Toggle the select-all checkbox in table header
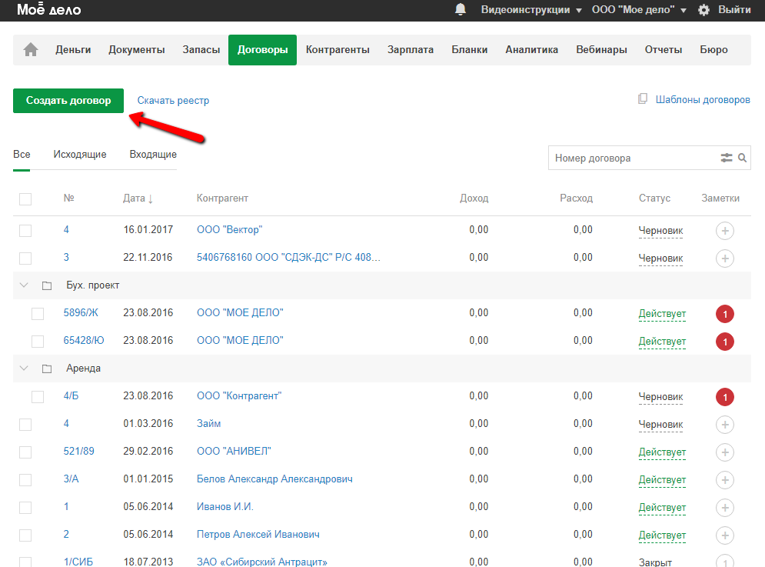 (25, 198)
